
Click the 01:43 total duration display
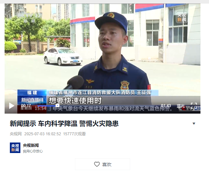166,106
